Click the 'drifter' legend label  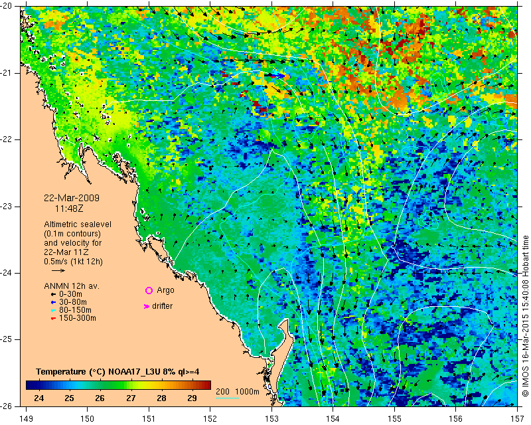162,306
